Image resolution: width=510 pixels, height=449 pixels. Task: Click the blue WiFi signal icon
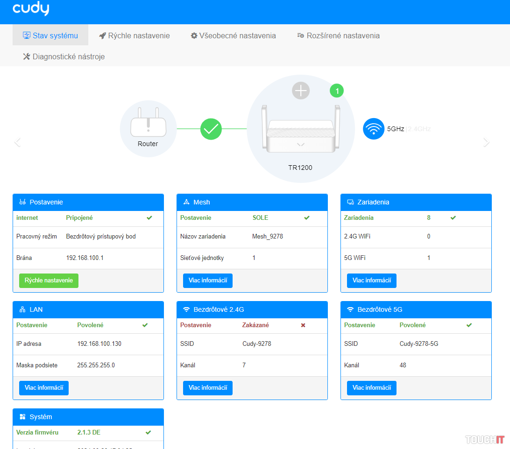(x=373, y=129)
